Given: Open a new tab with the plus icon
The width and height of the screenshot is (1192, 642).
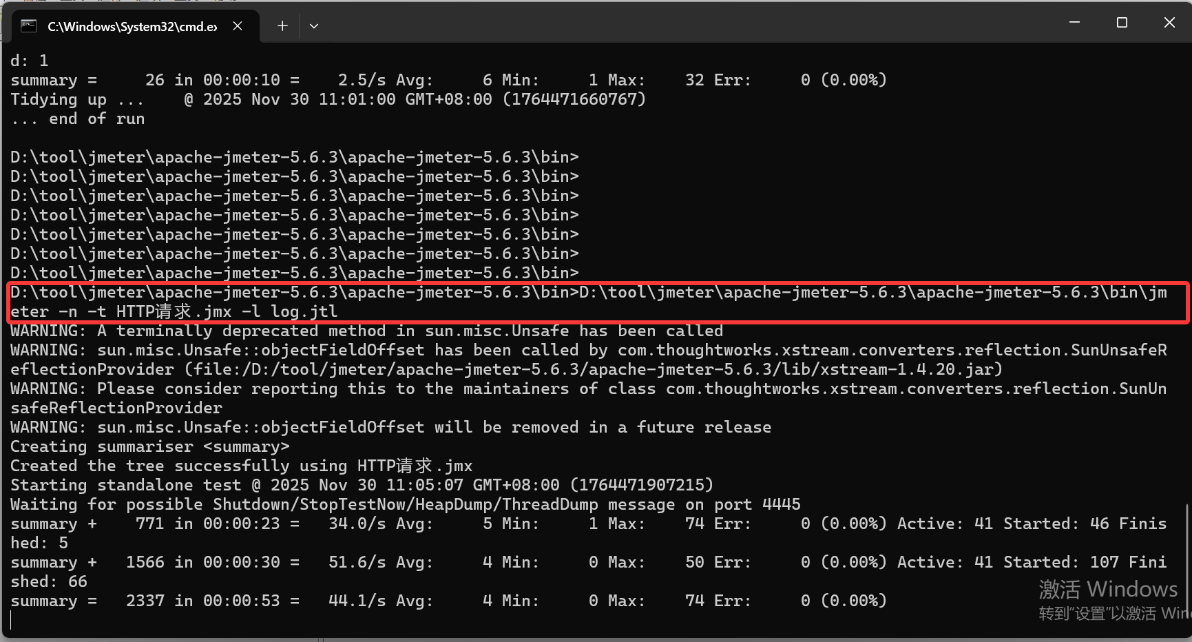Looking at the screenshot, I should click(282, 26).
